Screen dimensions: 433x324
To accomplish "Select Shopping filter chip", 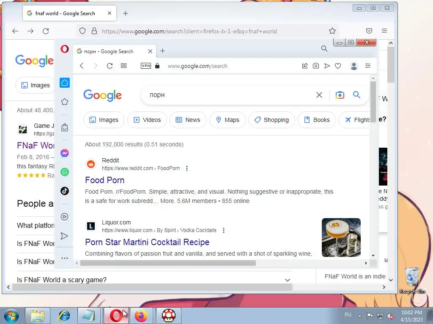I will click(272, 120).
